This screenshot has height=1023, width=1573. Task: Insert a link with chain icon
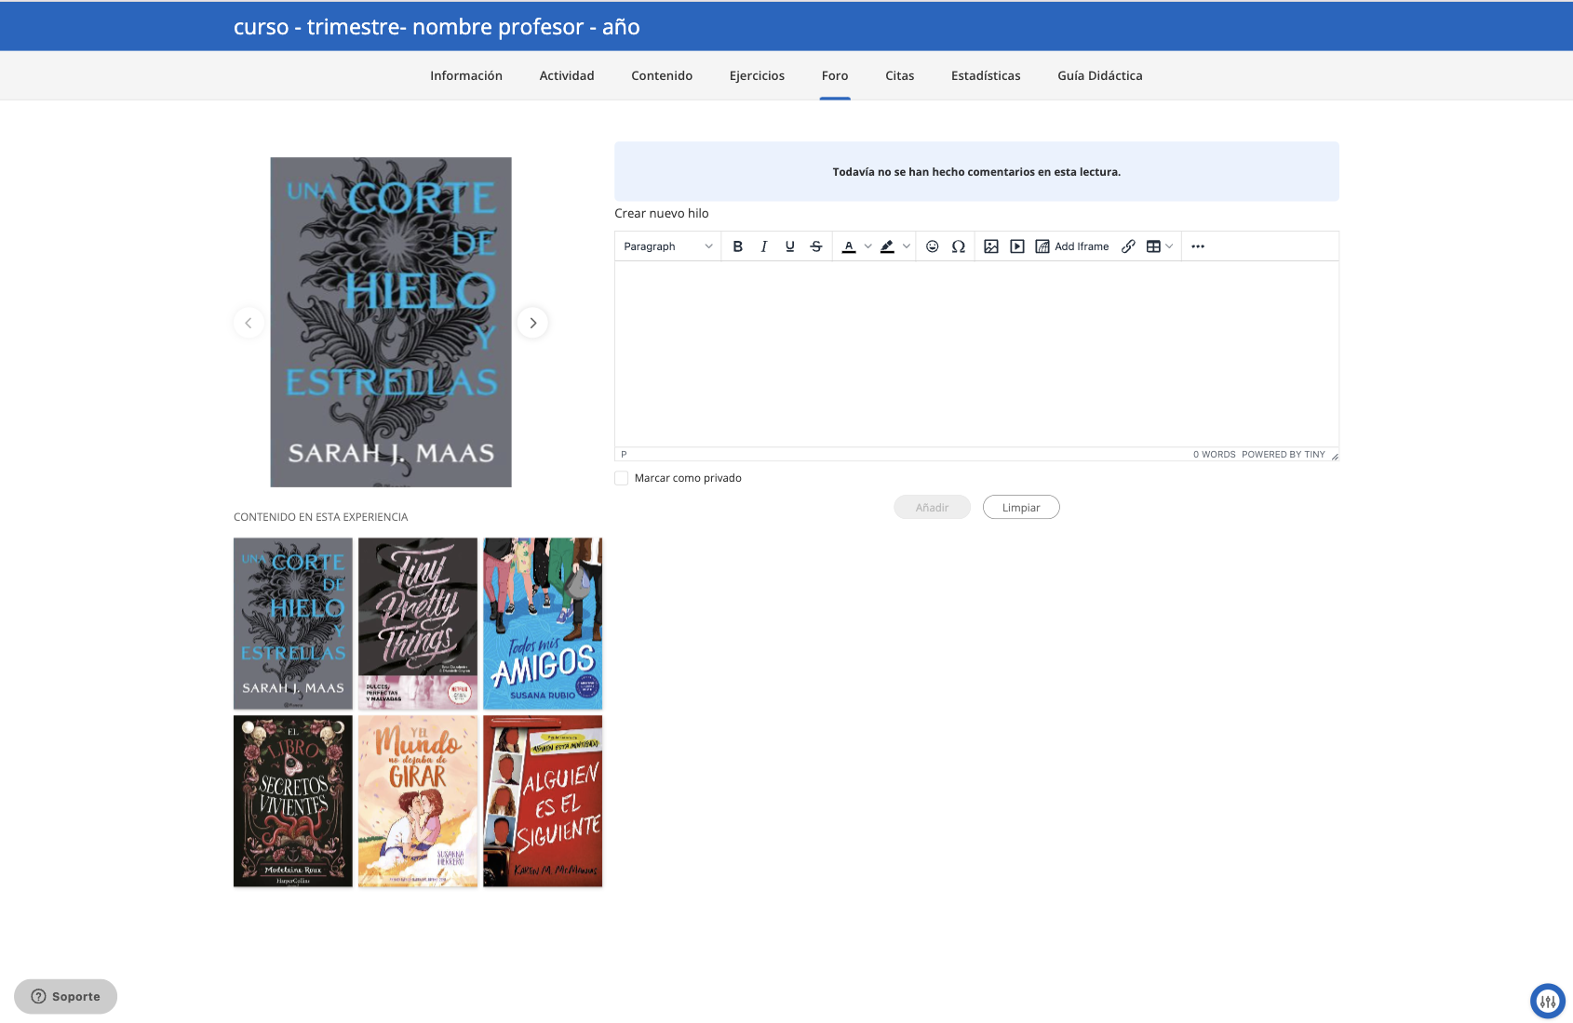click(1128, 246)
